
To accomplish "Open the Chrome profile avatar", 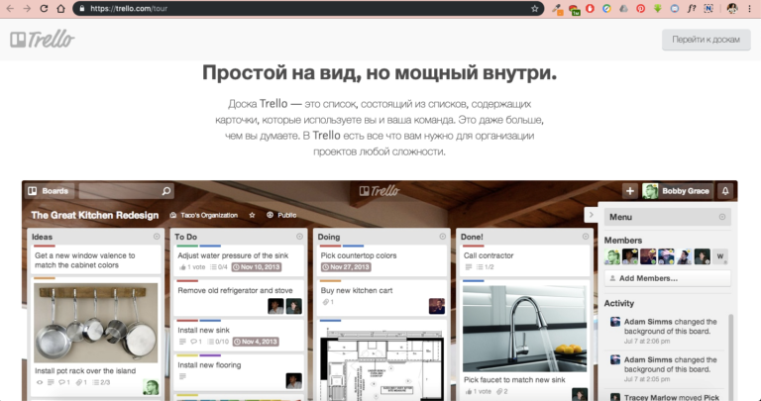I will click(x=732, y=8).
